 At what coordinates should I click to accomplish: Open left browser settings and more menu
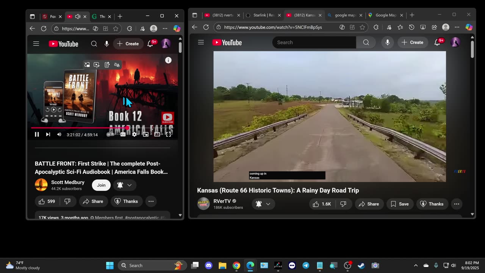click(165, 28)
